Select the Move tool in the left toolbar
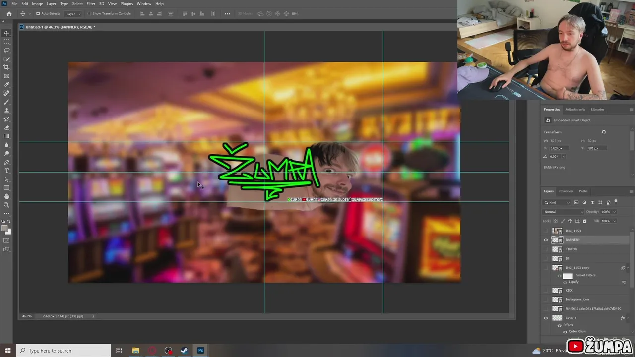 click(x=6, y=33)
